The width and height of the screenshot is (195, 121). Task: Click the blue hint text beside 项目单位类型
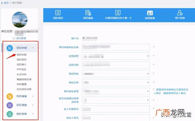(171, 91)
